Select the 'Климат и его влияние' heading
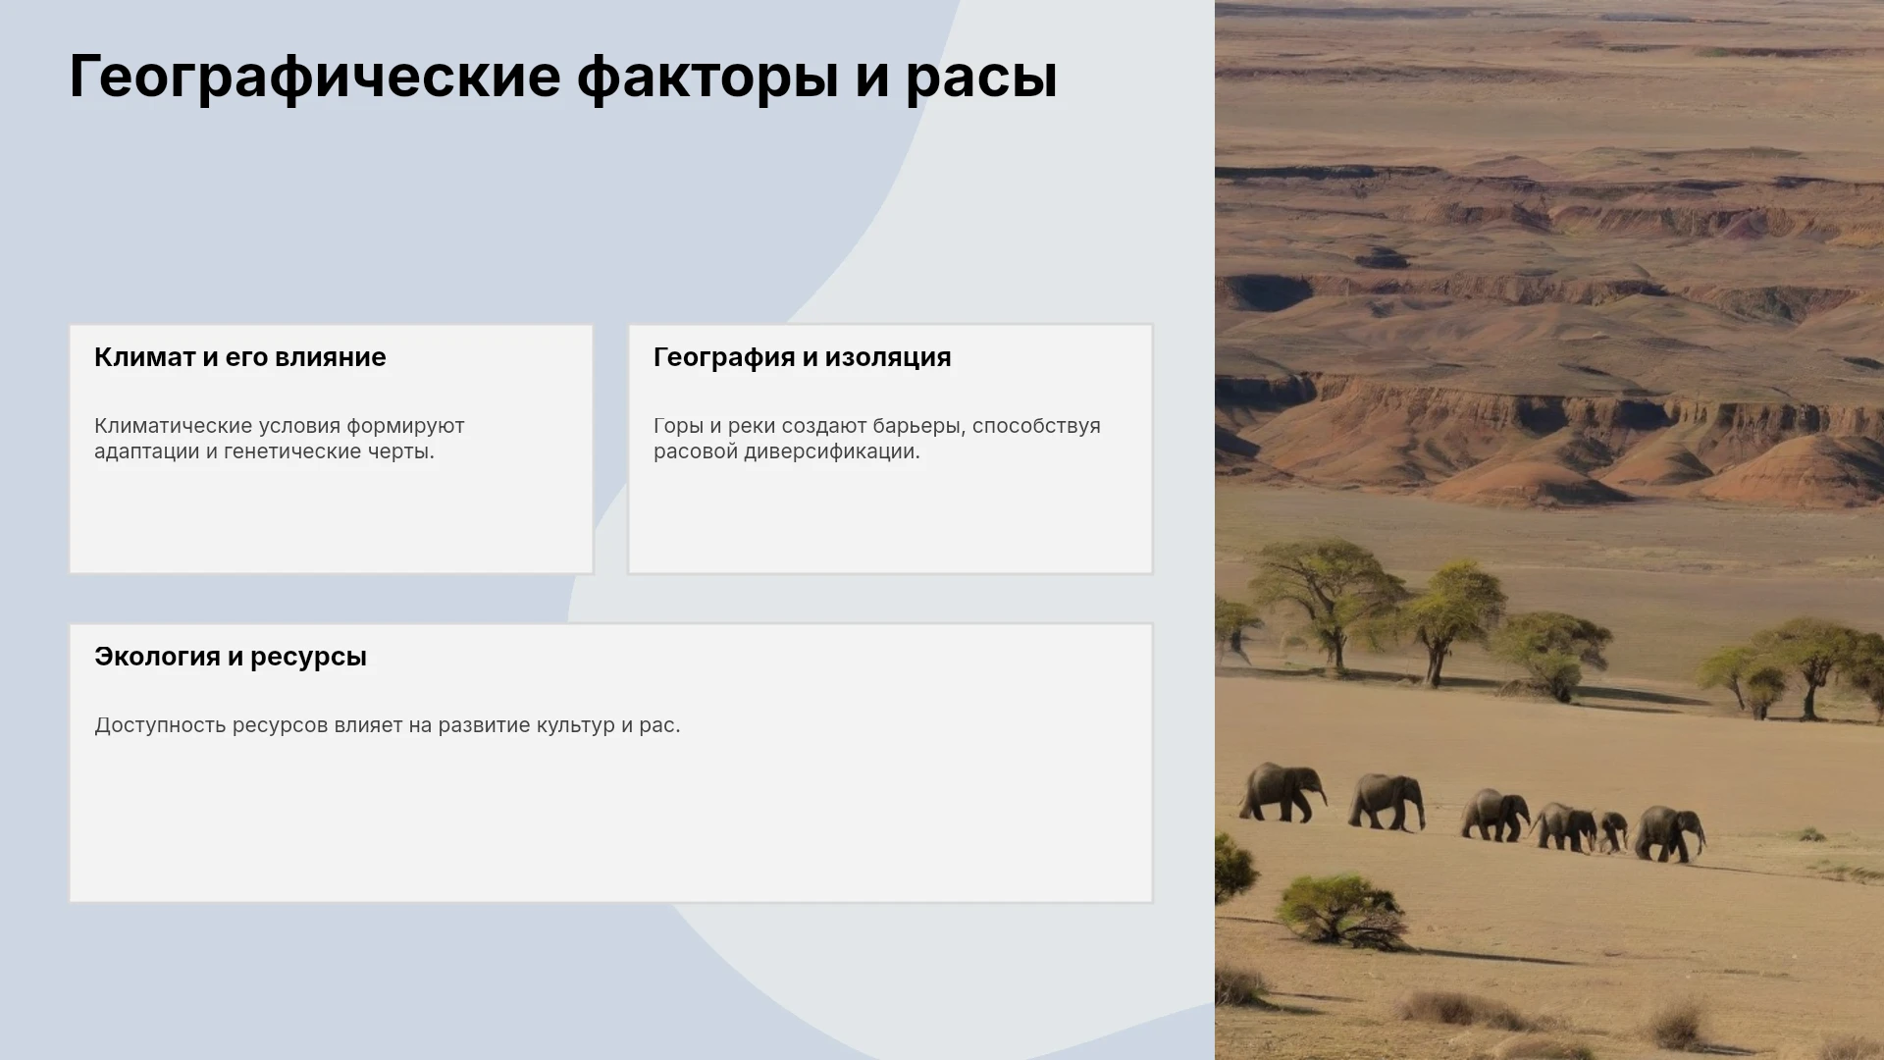 point(240,357)
